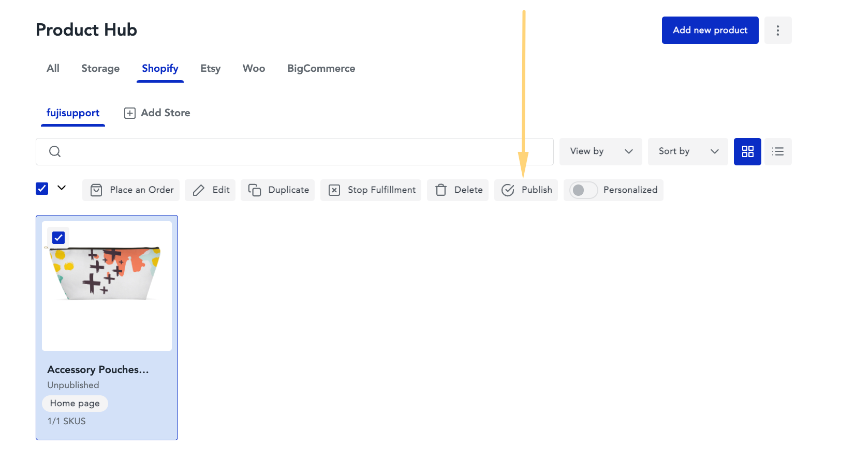Click the Unpublished status text
The image size is (855, 463).
pos(73,385)
